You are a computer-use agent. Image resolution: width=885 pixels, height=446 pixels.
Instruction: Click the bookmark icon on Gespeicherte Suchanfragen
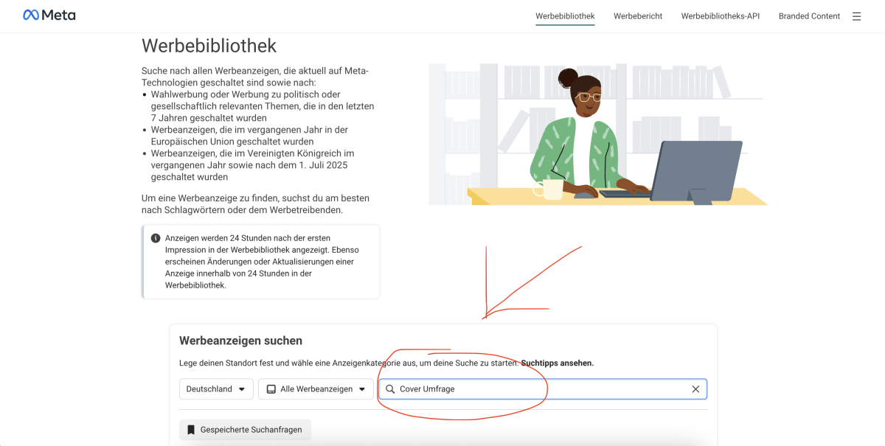coord(191,430)
